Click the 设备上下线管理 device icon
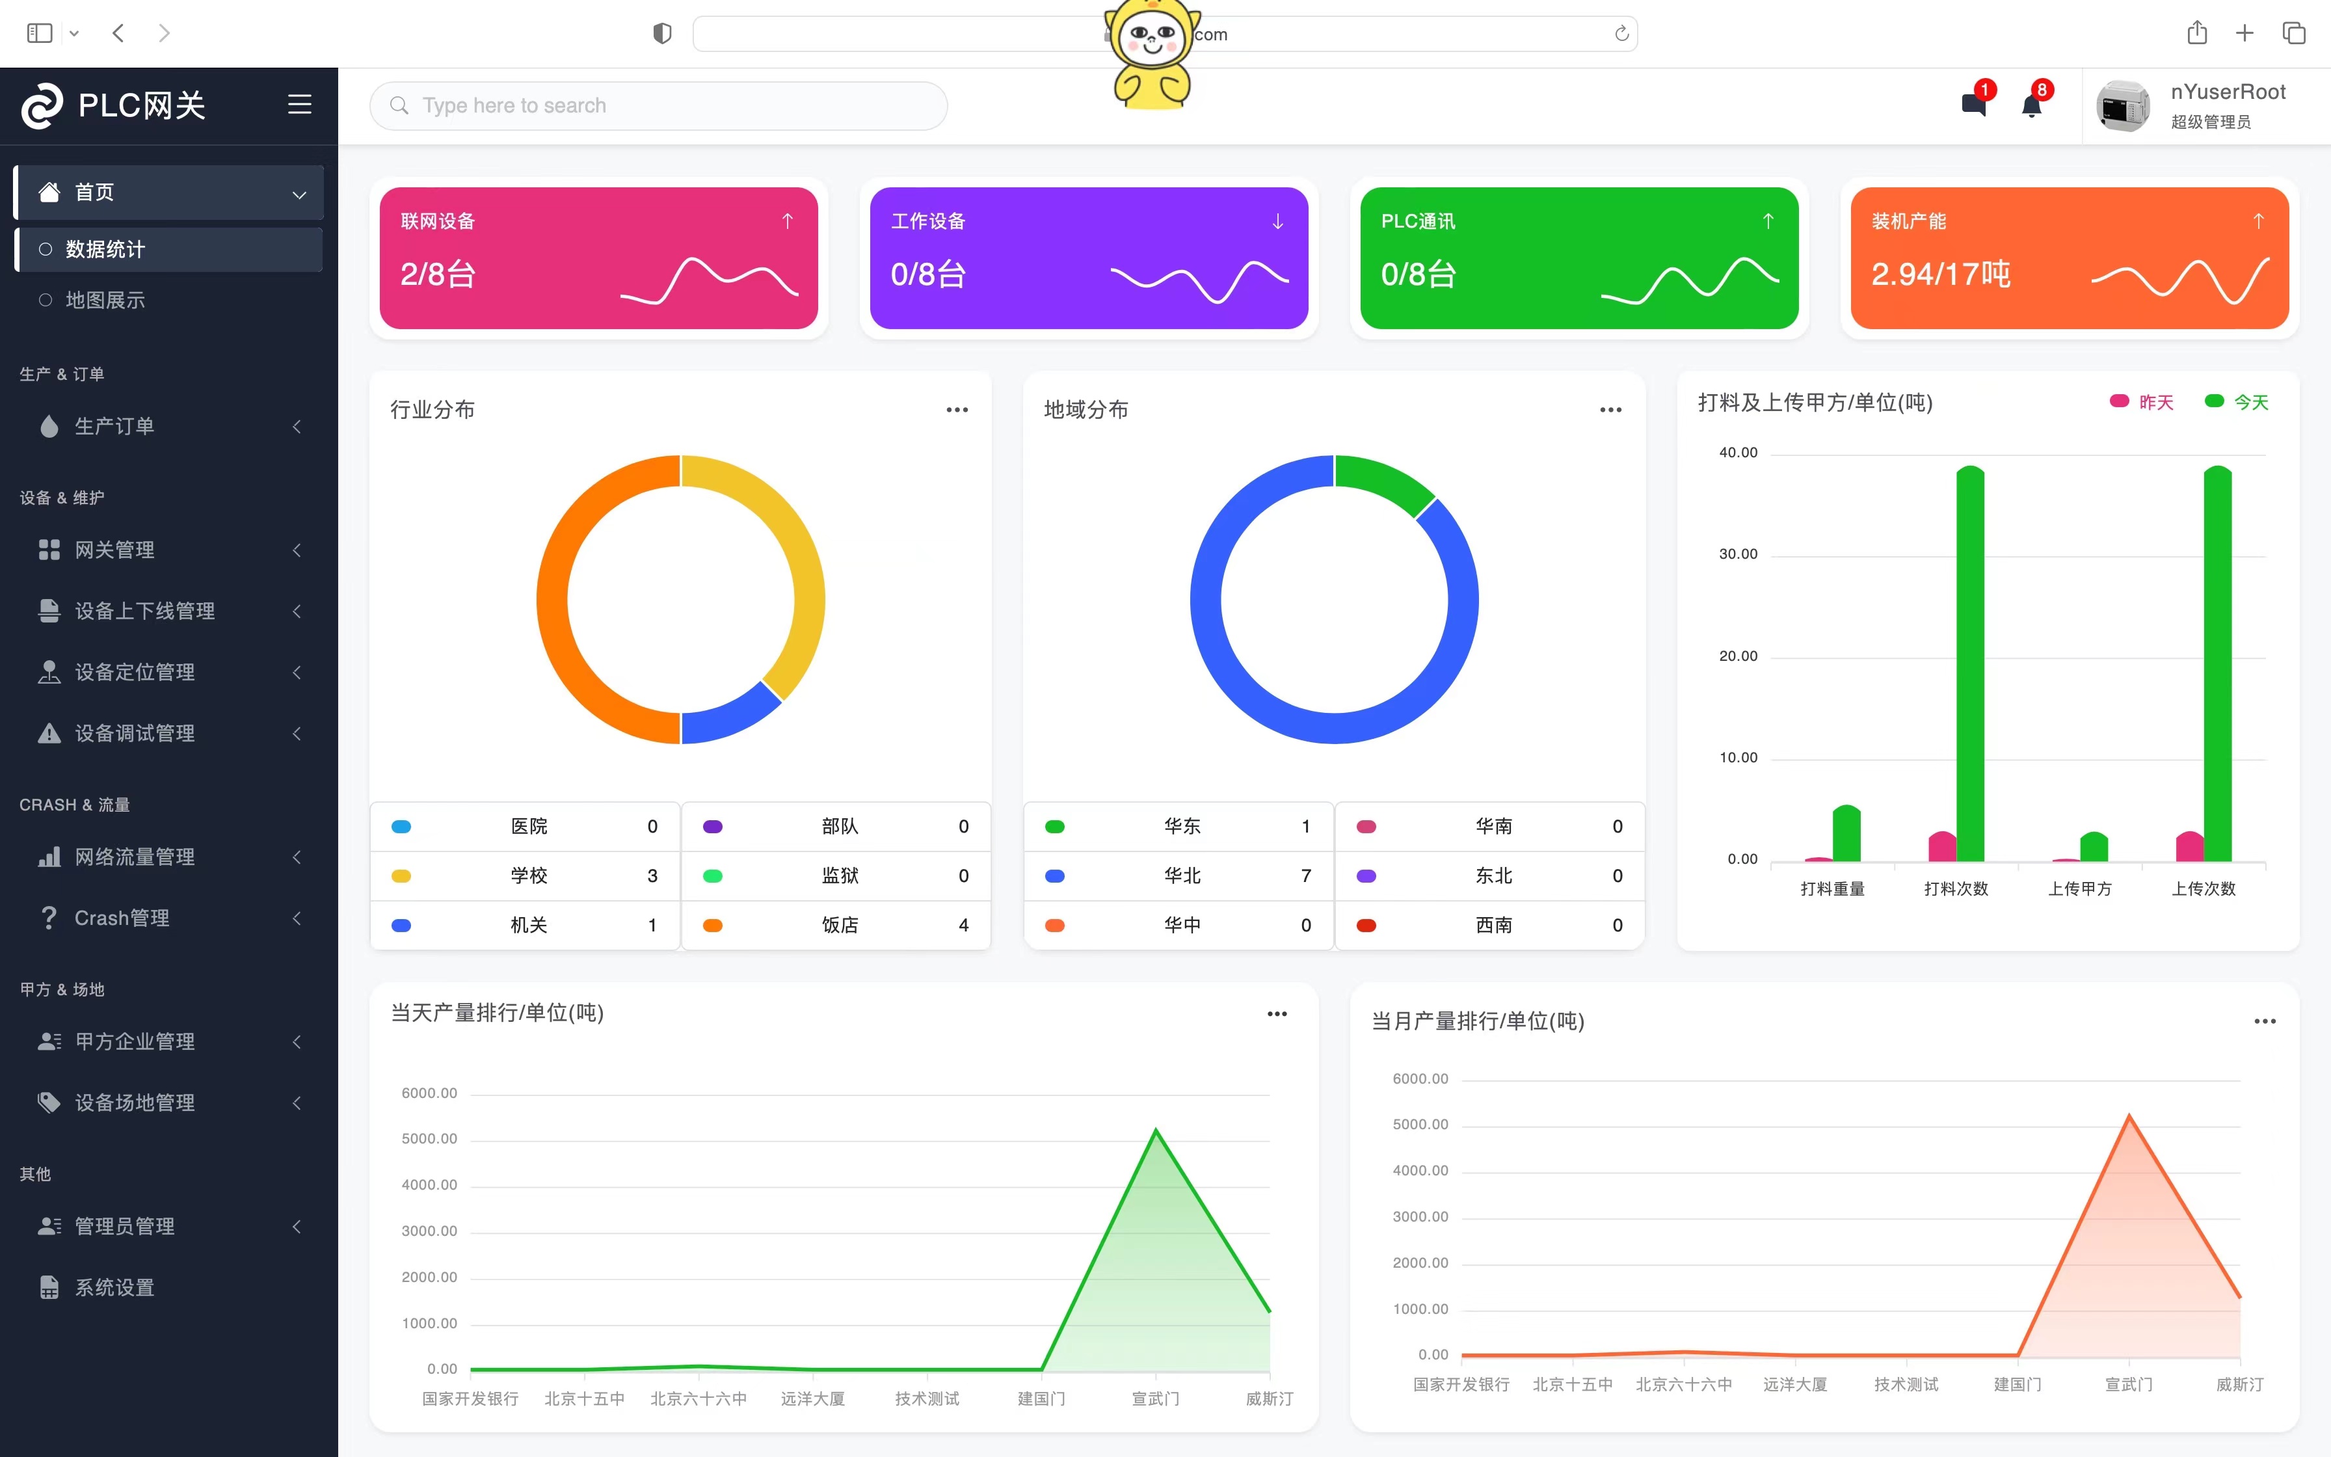2331x1457 pixels. coord(47,611)
